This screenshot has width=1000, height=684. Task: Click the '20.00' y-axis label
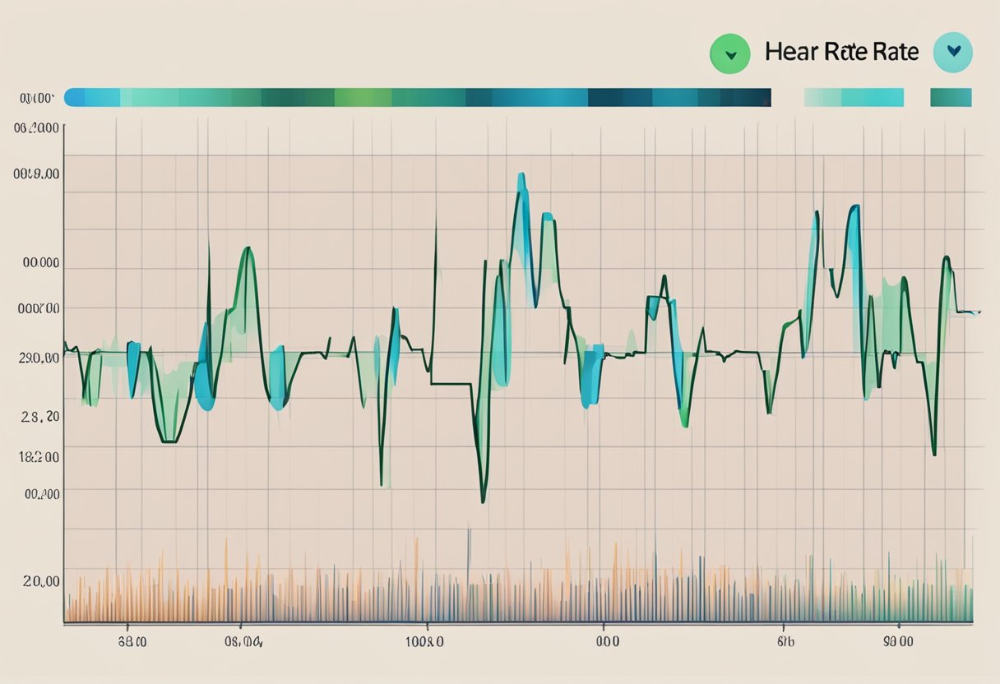tap(41, 581)
